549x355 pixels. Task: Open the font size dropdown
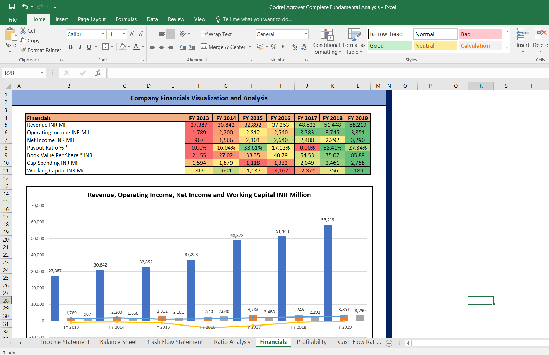tap(124, 34)
